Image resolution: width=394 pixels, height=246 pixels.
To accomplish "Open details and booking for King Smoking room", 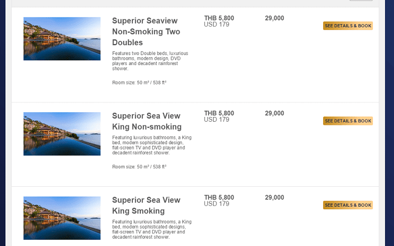I will (348, 205).
